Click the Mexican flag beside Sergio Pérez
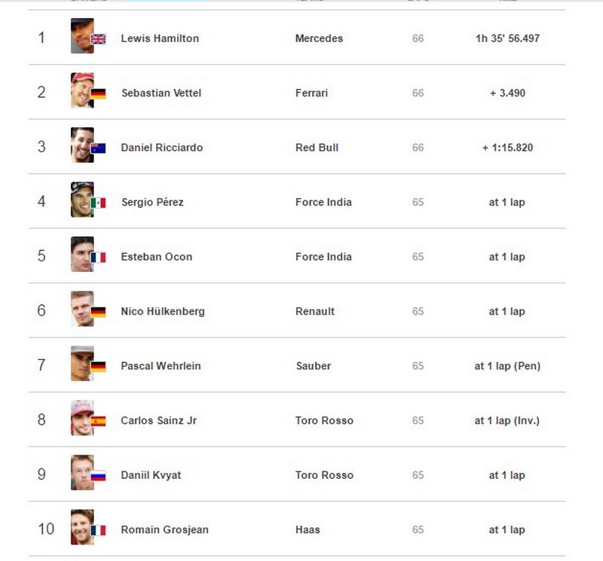The image size is (603, 561). pyautogui.click(x=98, y=203)
